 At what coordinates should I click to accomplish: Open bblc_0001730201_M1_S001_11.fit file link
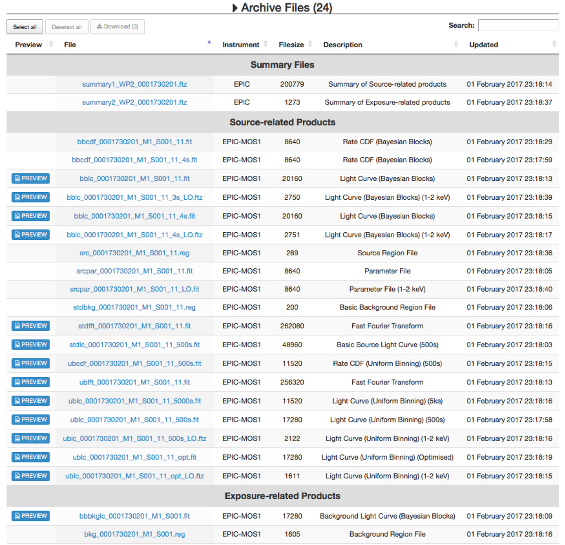click(x=135, y=179)
